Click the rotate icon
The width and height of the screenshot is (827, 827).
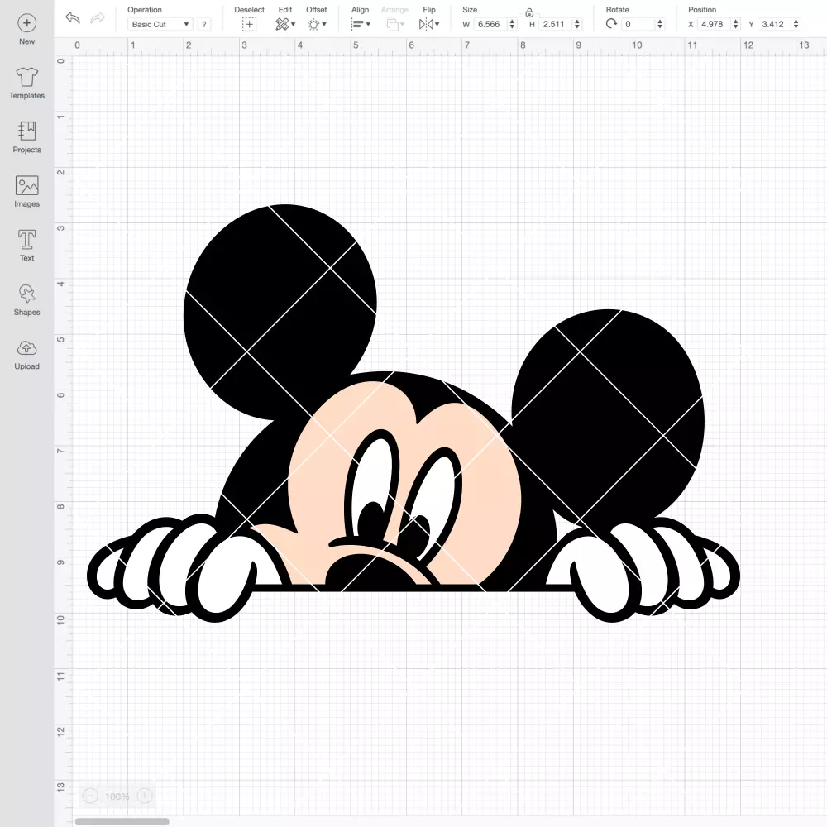[x=612, y=24]
